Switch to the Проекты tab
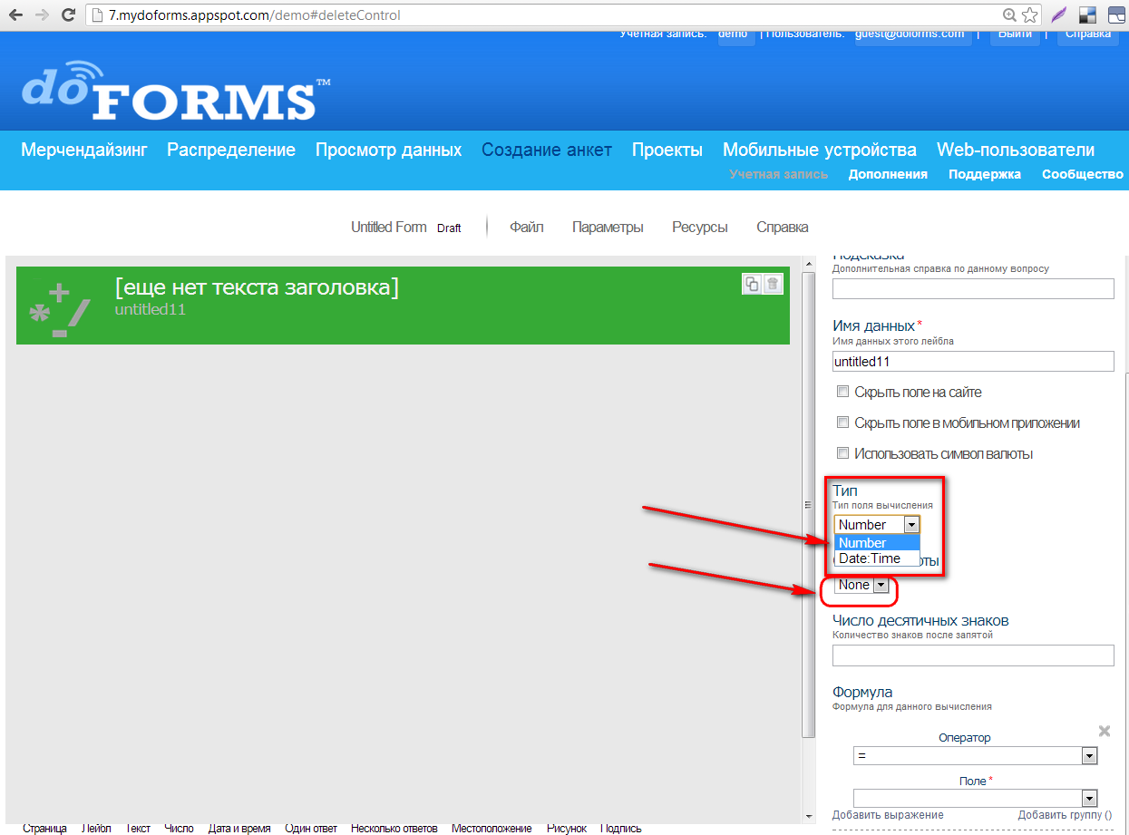 pos(667,150)
